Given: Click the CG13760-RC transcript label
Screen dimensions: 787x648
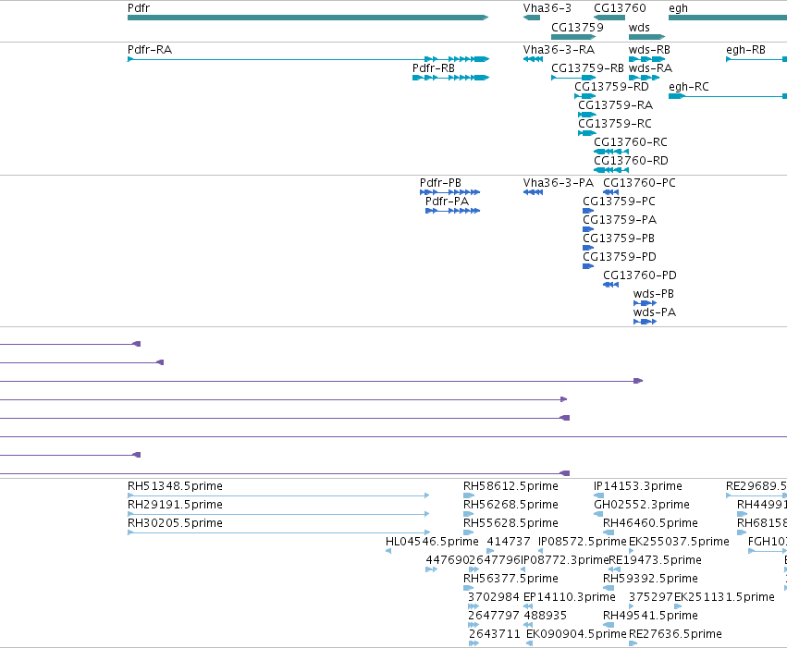Looking at the screenshot, I should pos(631,142).
